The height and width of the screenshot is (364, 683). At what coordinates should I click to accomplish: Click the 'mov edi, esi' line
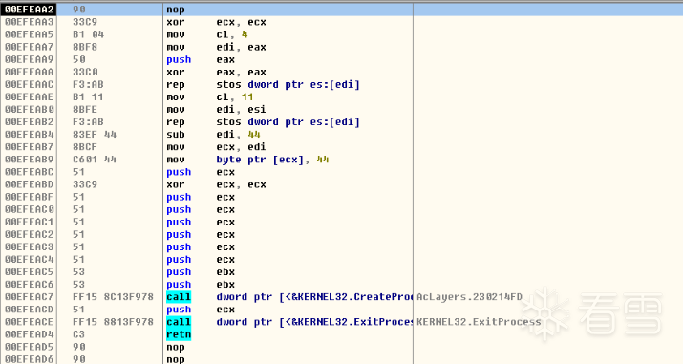click(216, 109)
